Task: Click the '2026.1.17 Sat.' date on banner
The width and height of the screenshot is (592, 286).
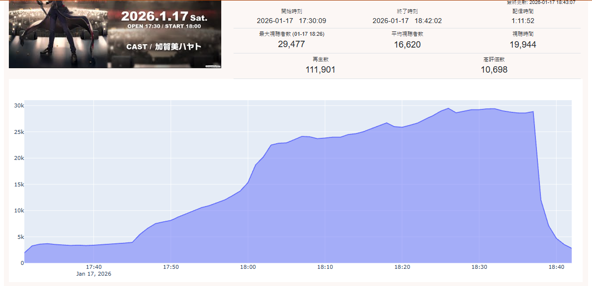Action: click(x=164, y=16)
